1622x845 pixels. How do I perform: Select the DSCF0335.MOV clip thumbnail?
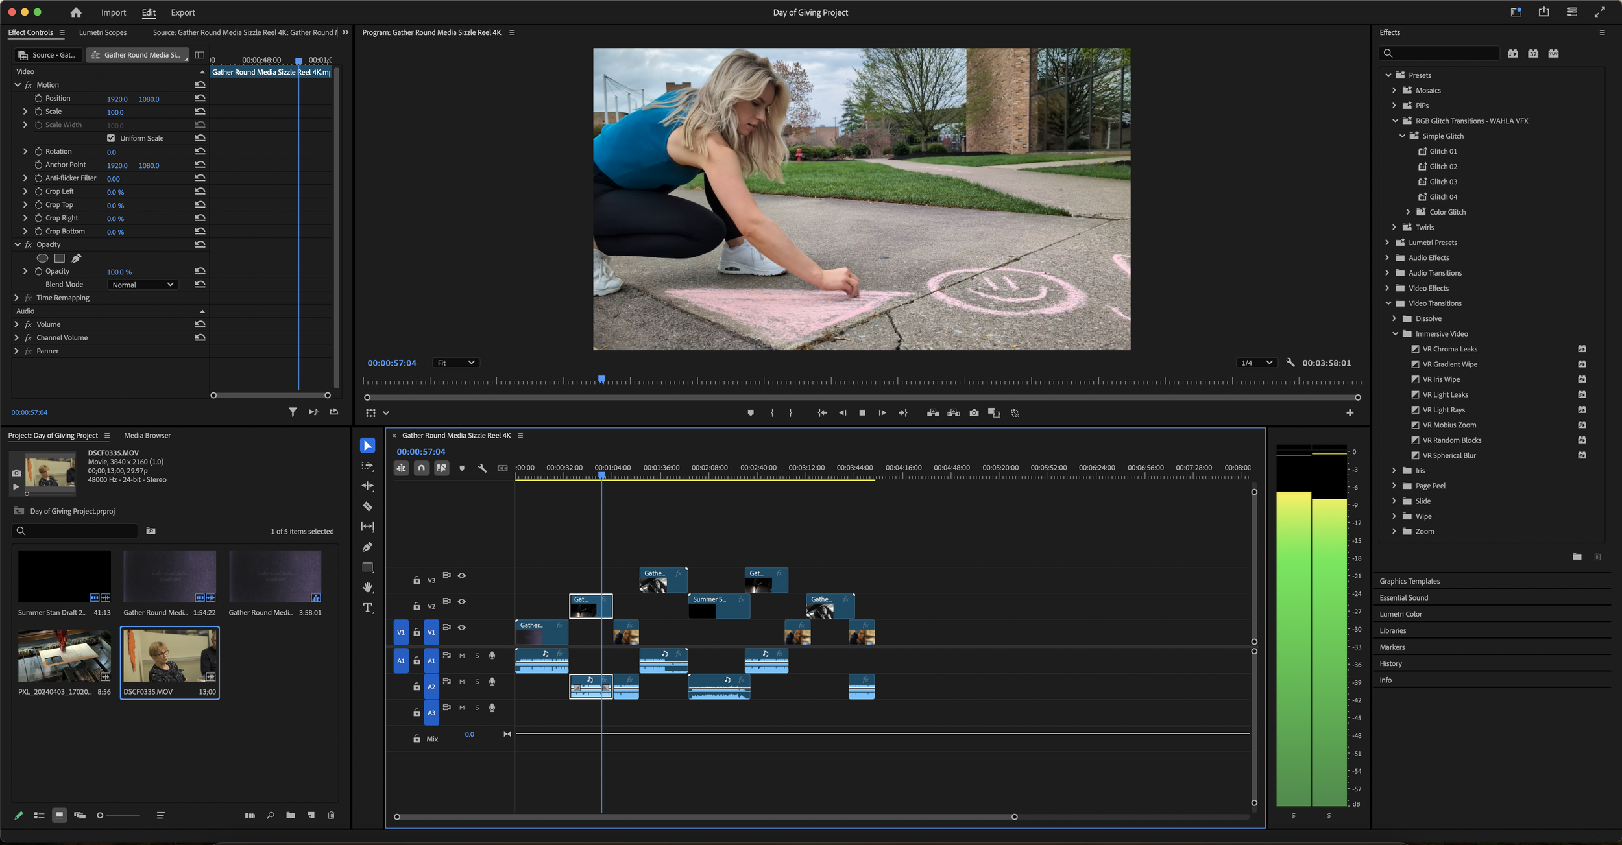pos(169,656)
